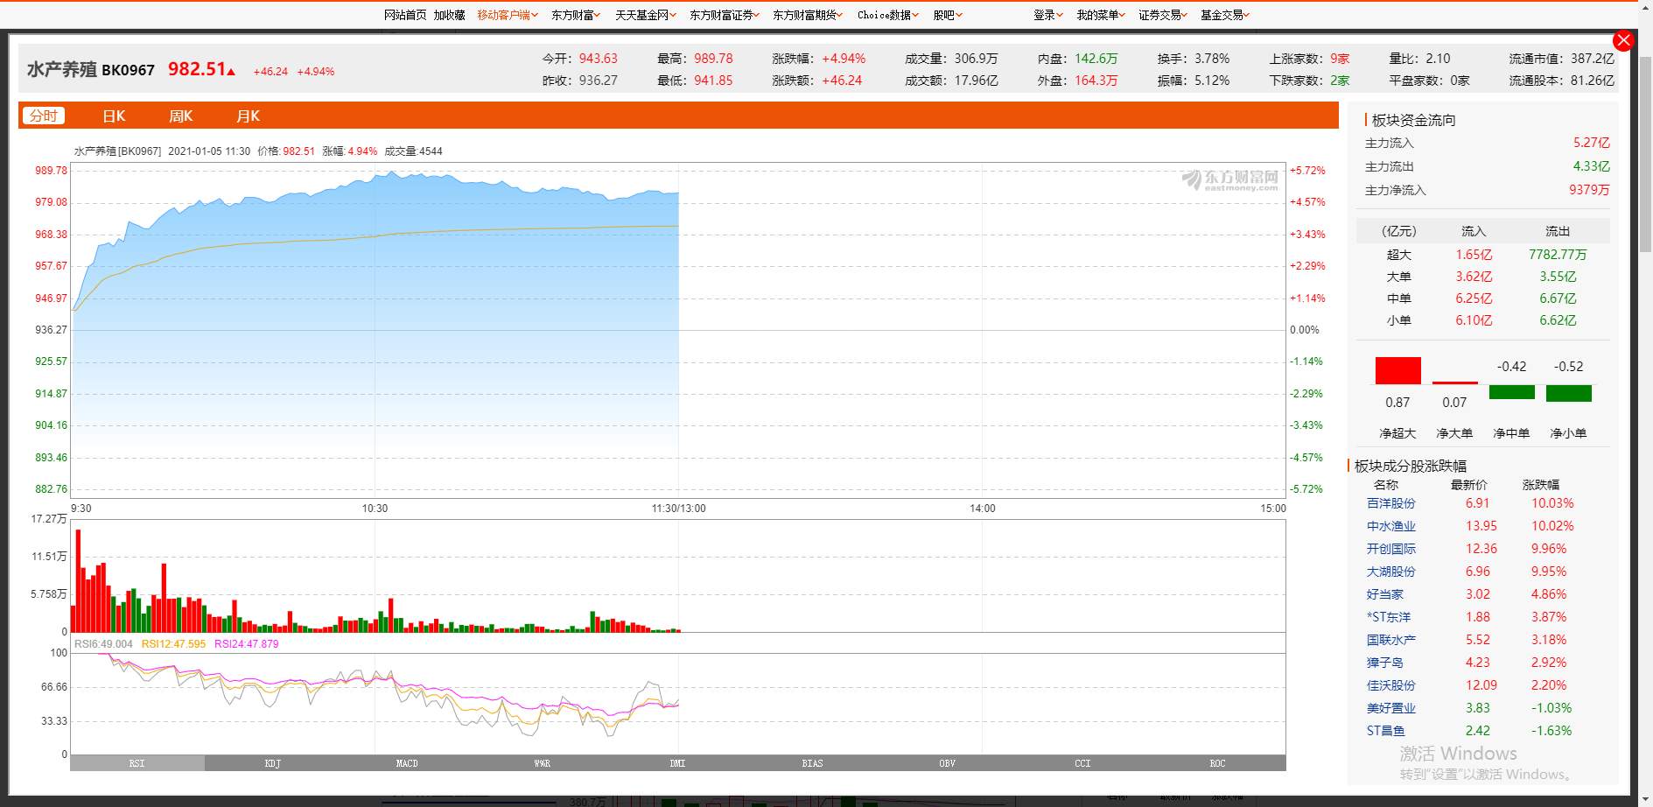Viewport: 1653px width, 807px height.
Task: Select the CCI indicator tab
Action: click(1082, 763)
